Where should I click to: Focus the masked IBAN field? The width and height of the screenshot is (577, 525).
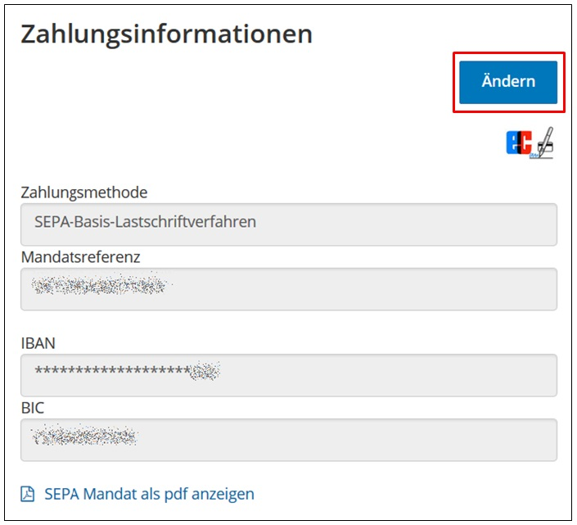(x=289, y=375)
